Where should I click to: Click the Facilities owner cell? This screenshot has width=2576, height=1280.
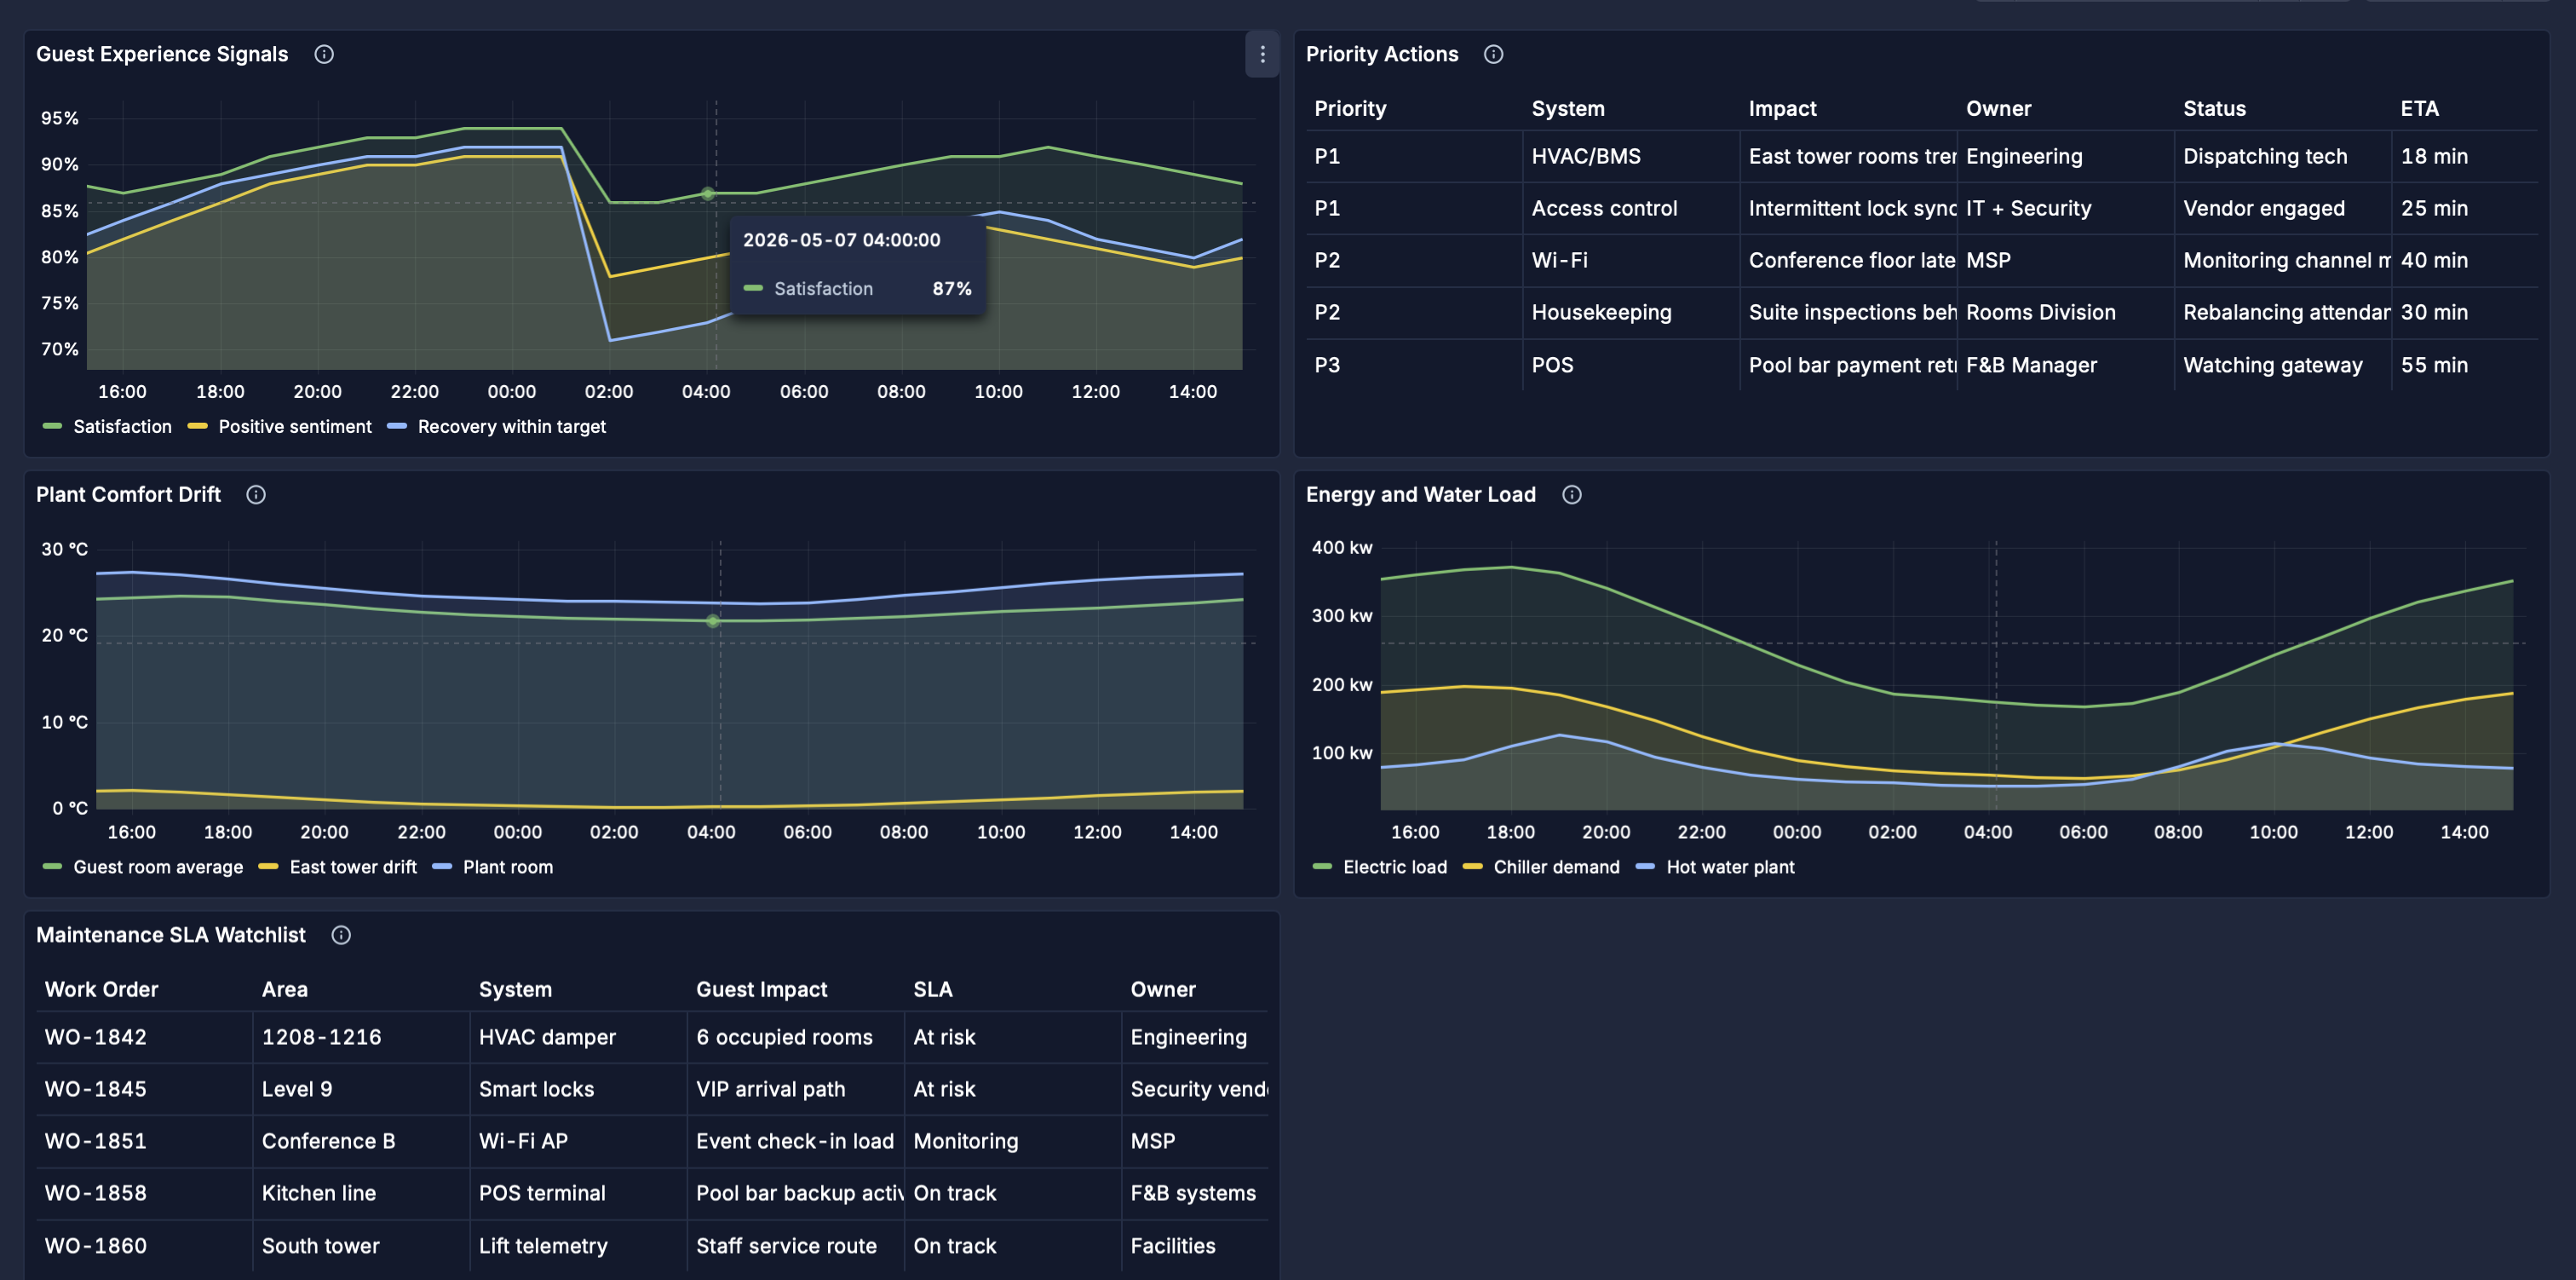pos(1195,1245)
